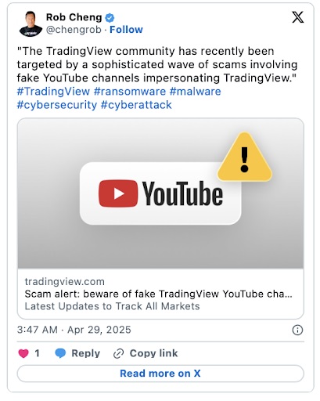This screenshot has width=320, height=401.
Task: Like the tweet with the heart icon
Action: [x=23, y=353]
